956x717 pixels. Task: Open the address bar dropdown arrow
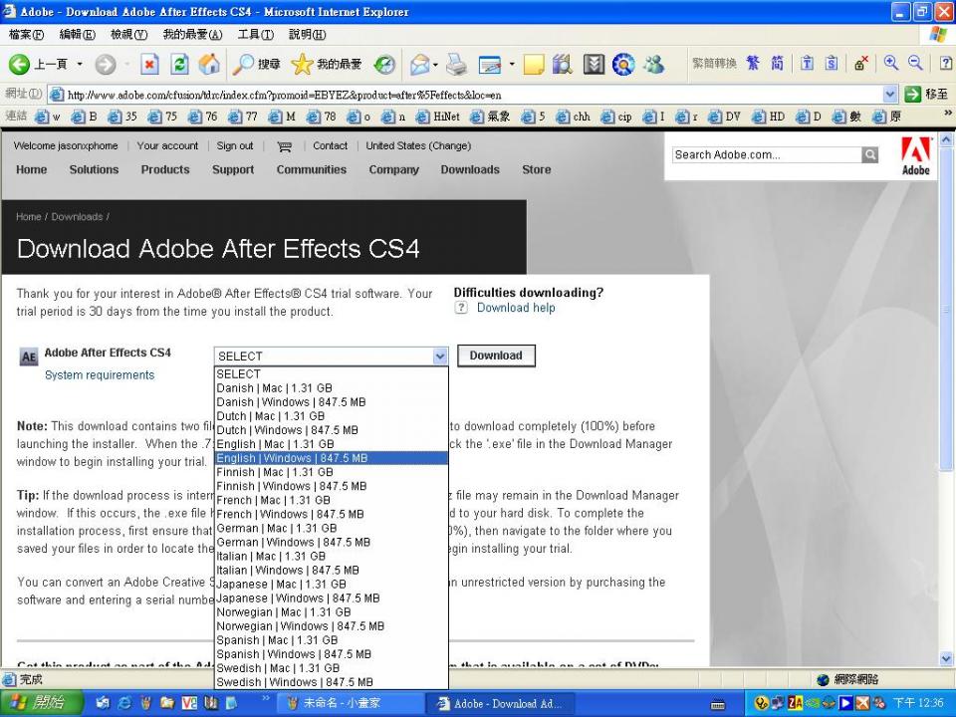[x=889, y=95]
